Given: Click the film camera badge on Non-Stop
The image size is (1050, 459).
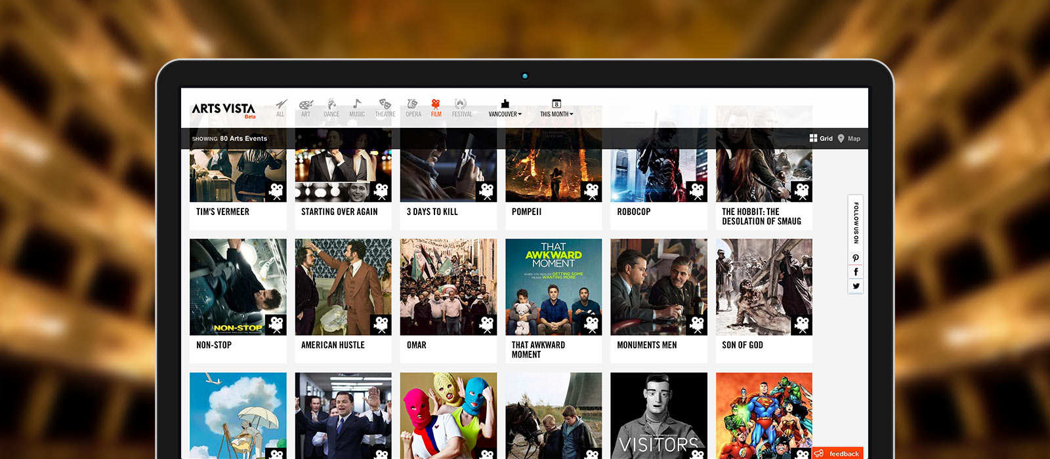Looking at the screenshot, I should (276, 325).
